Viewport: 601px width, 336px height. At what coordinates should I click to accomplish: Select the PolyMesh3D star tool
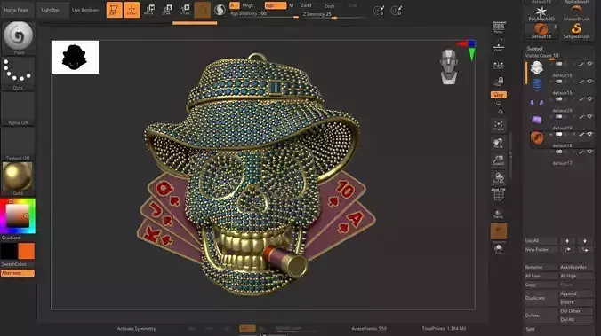click(541, 13)
